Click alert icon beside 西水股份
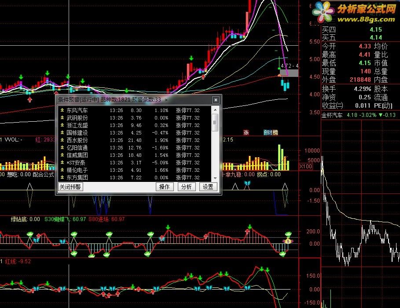This screenshot has height=308, width=400. coord(62,140)
